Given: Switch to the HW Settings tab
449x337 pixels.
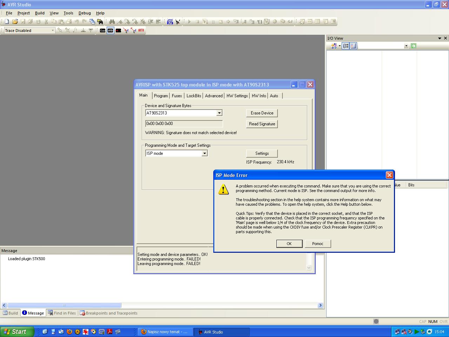Looking at the screenshot, I should click(237, 96).
